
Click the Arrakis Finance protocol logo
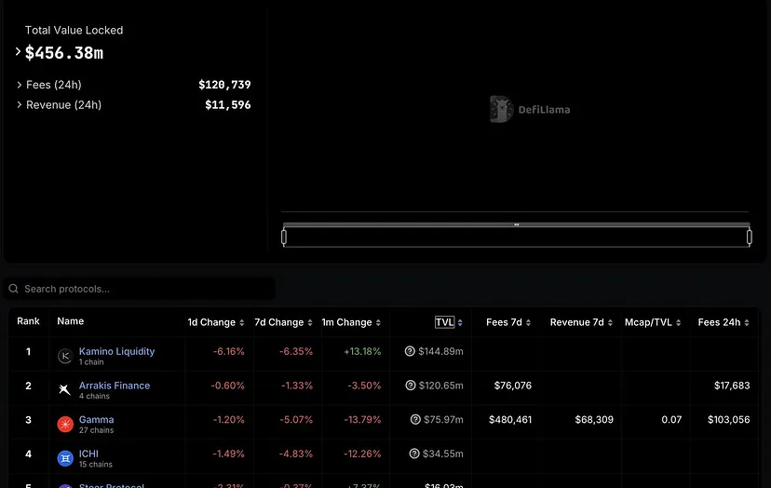tap(64, 389)
